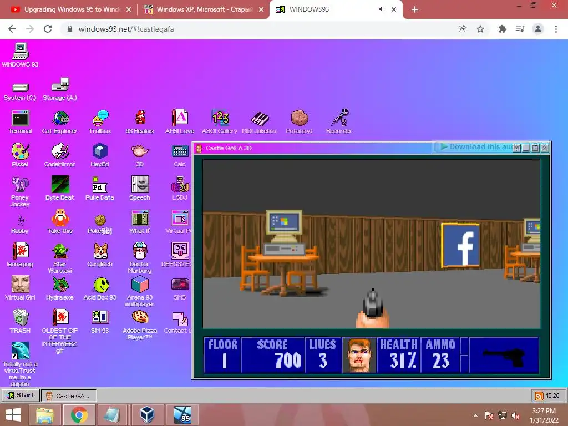Open Byte Beat icon
Image resolution: width=568 pixels, height=426 pixels.
click(60, 189)
